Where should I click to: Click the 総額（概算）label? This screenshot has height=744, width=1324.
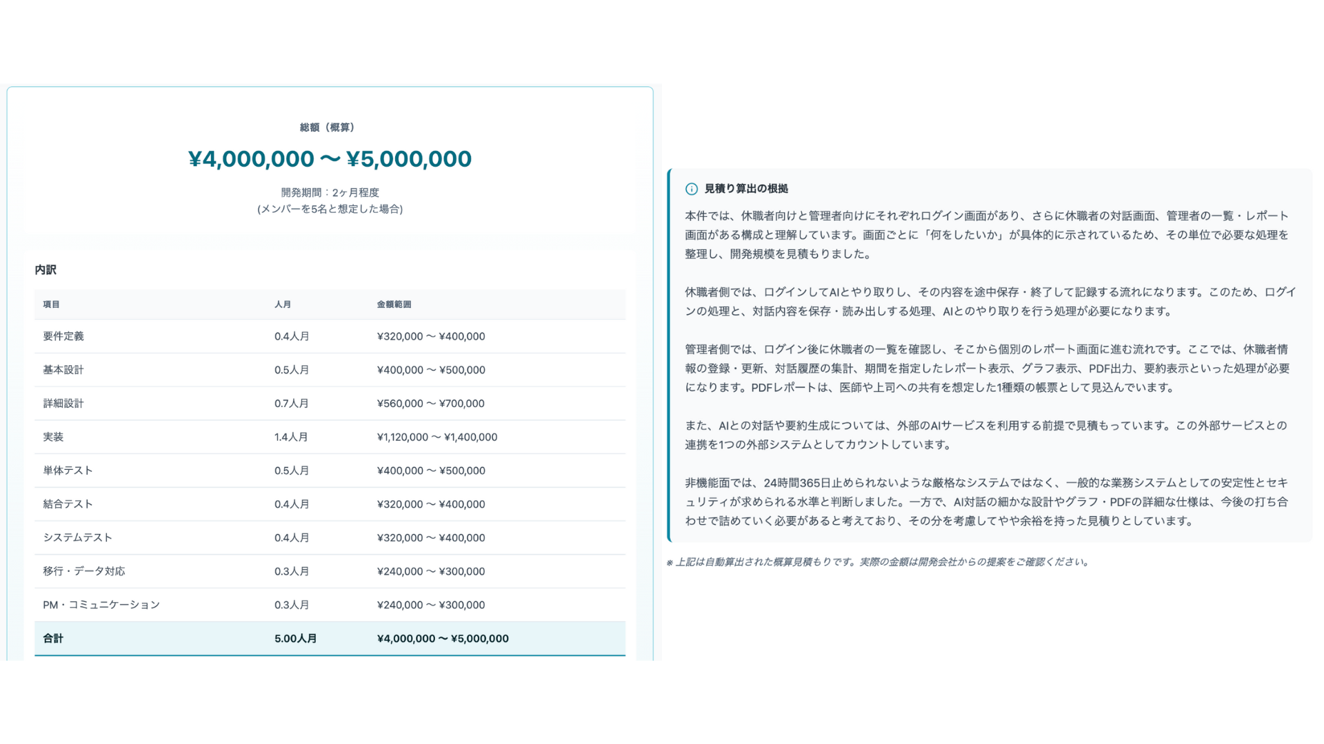tap(328, 127)
